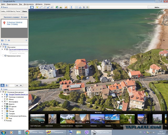Image resolution: width=168 pixels, height=135 pixels.
Task: Open 9 Avenue Général Mac Croskey result
Action: pos(15,23)
